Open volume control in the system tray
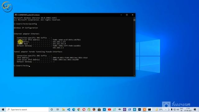Screen dimensions: 199x112 [x=178, y=110]
